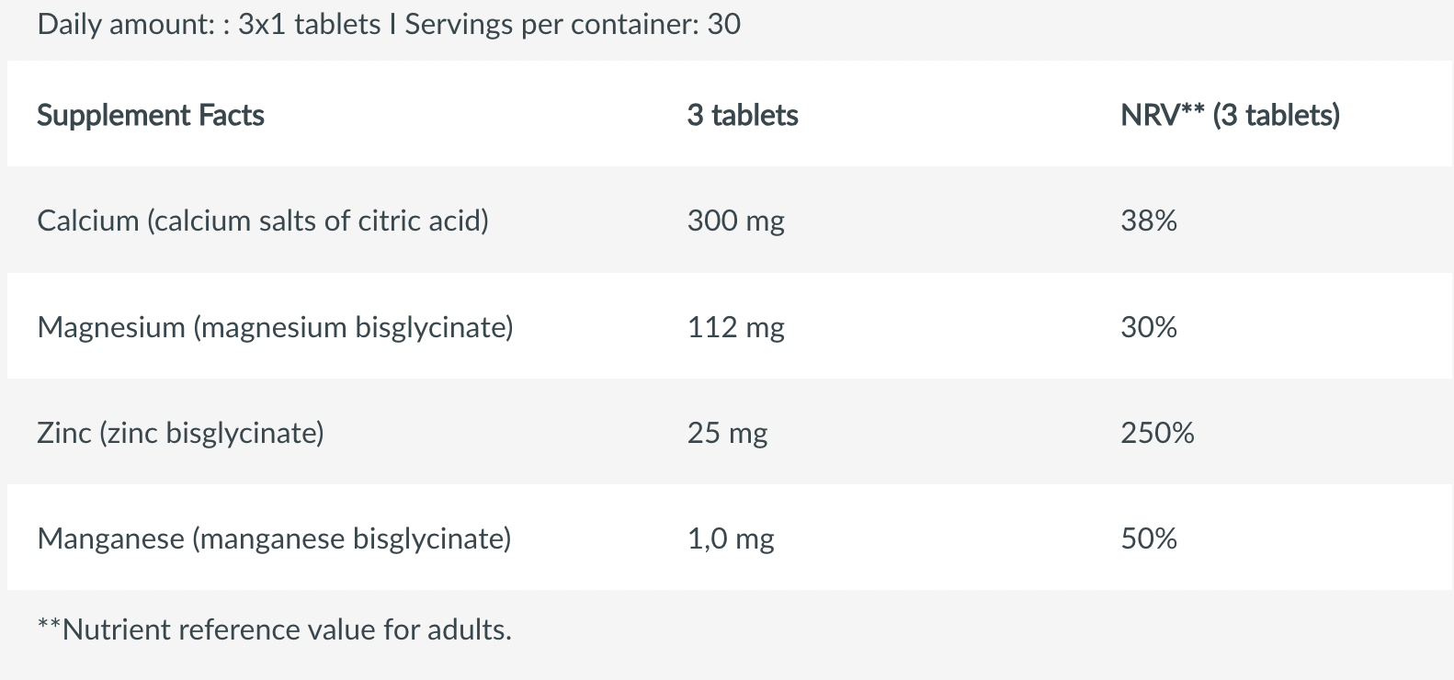
Task: Click the NRV** (3 tablets) column header
Action: tap(1231, 115)
